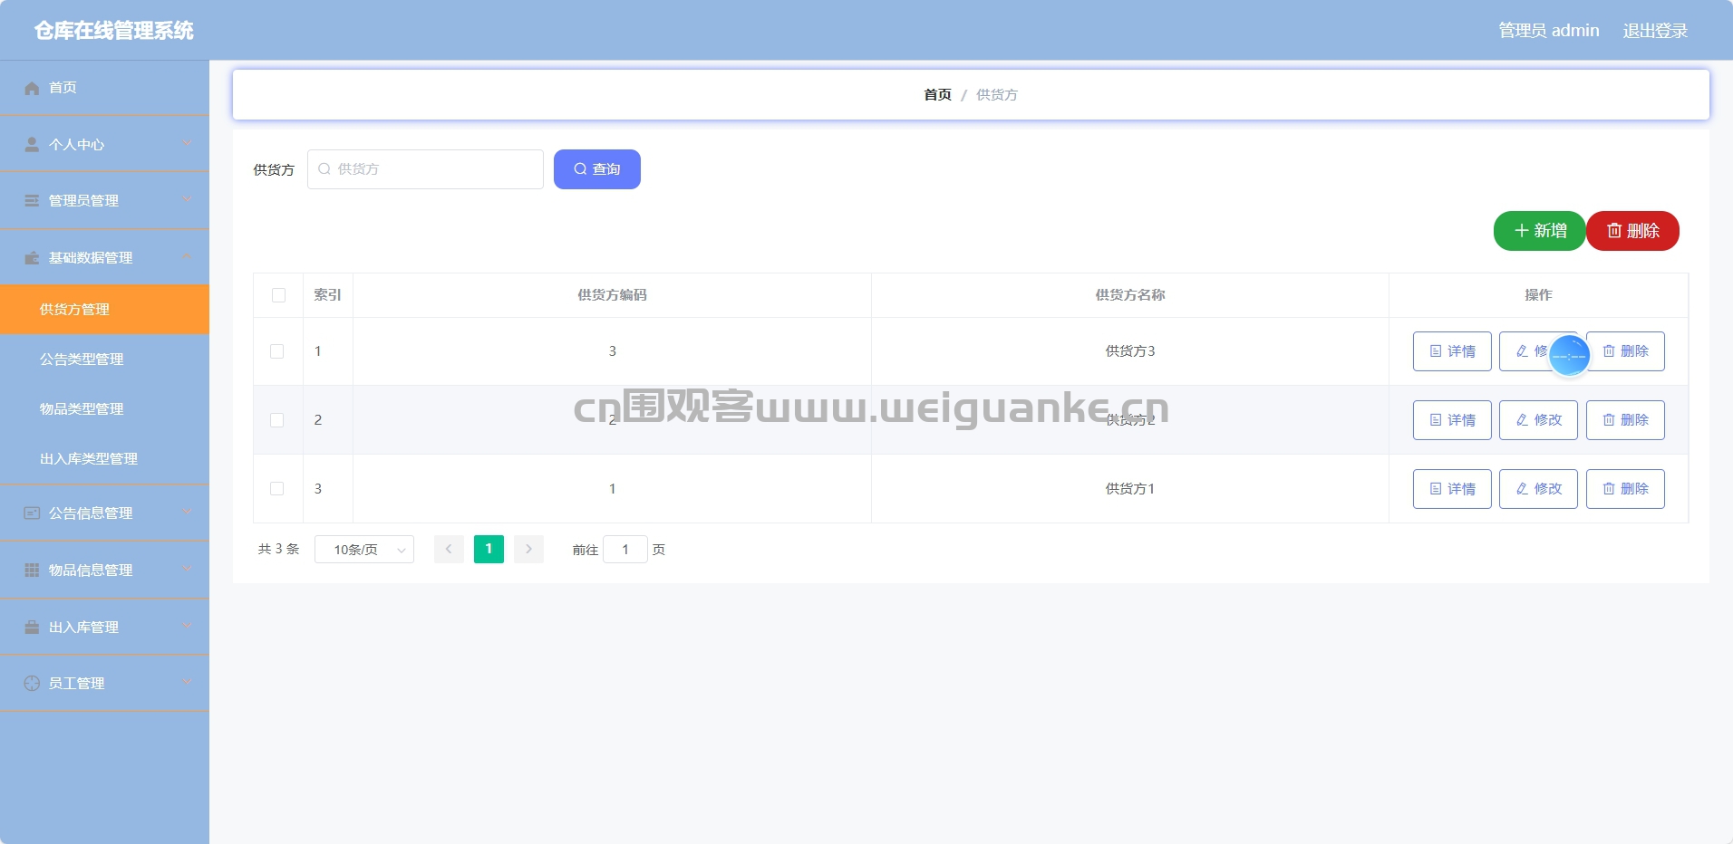Click the wallet icon beside 基础数据管理

coord(32,257)
